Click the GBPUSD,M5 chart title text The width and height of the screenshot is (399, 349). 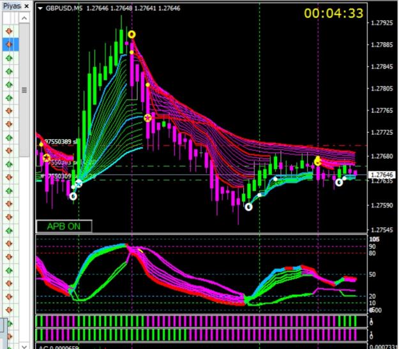[x=64, y=8]
